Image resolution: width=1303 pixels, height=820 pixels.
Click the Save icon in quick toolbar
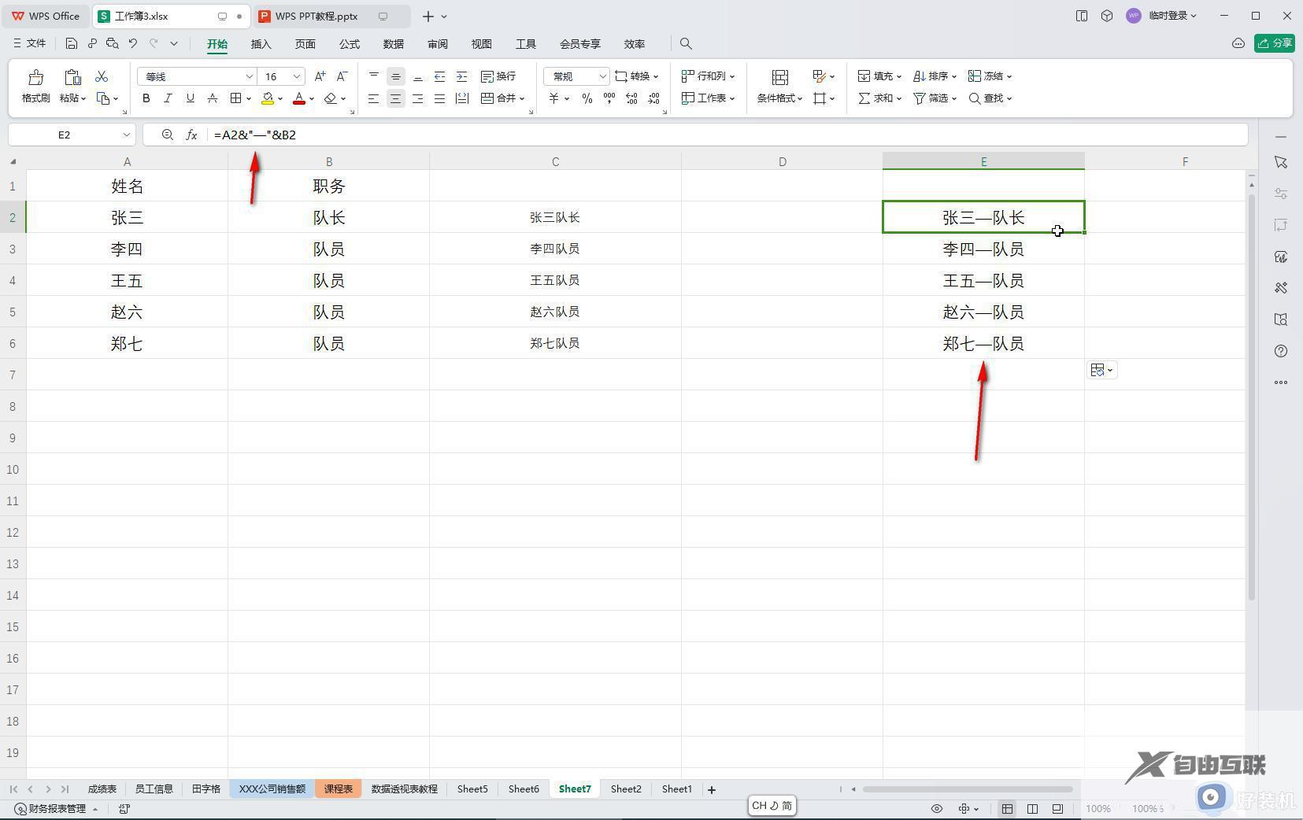[x=72, y=44]
